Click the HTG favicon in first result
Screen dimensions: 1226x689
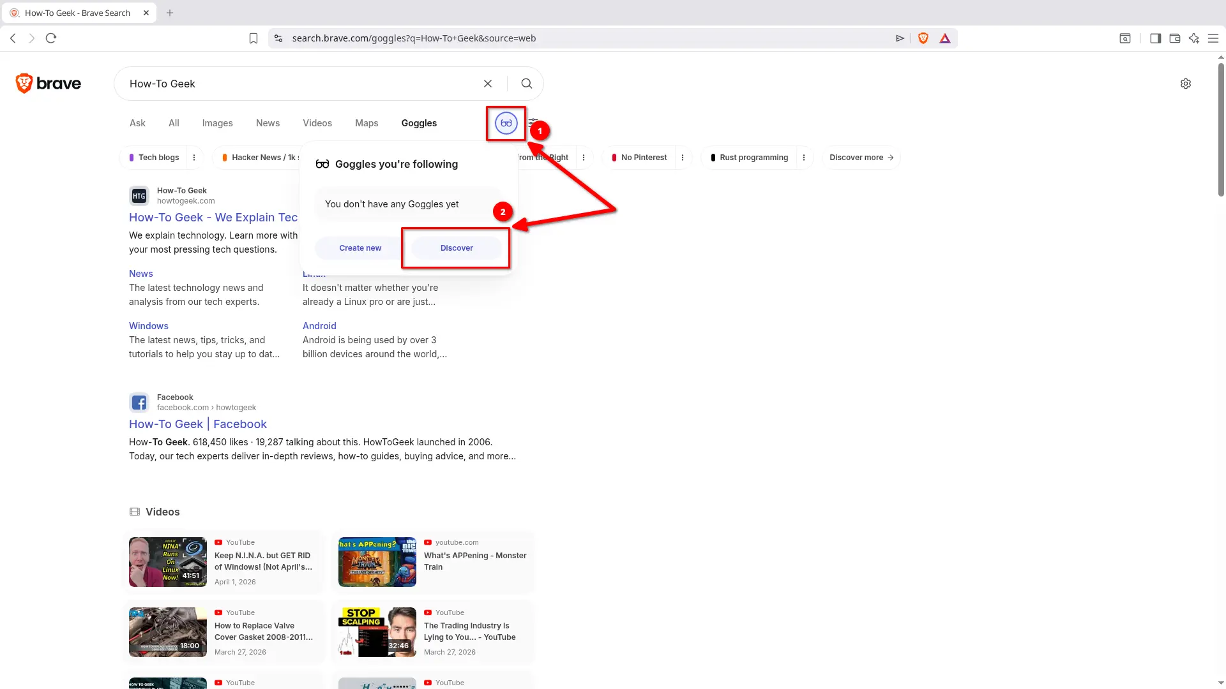pos(139,196)
